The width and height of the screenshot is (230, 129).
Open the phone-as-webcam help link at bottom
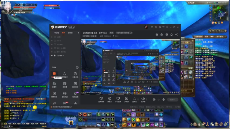click(62, 107)
